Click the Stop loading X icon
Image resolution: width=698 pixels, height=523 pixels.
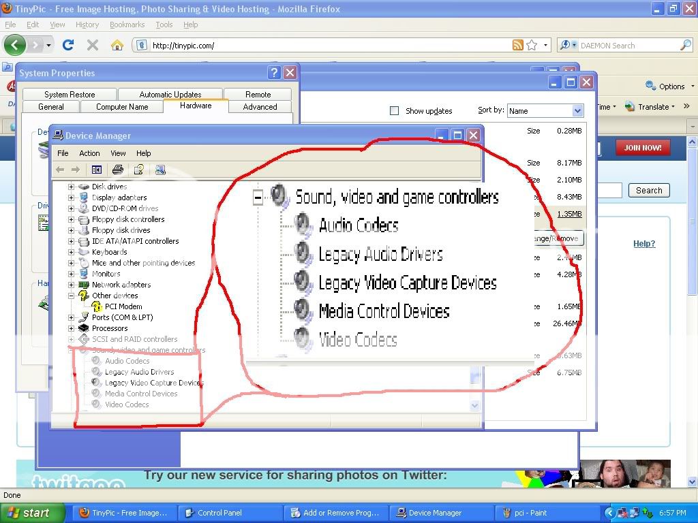pyautogui.click(x=93, y=45)
